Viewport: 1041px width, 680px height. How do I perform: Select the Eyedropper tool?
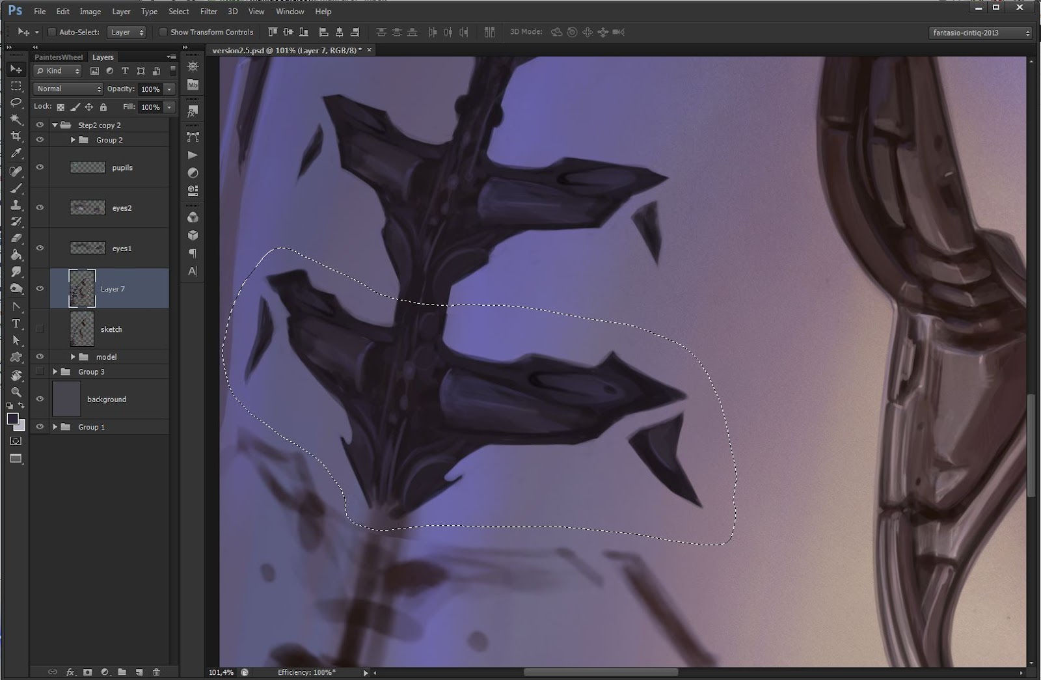pyautogui.click(x=16, y=154)
